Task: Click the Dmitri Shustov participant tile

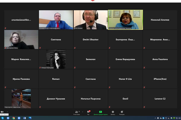Action: 91,39
